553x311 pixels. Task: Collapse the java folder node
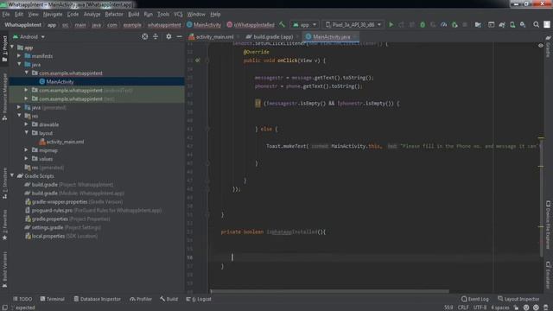tap(19, 64)
